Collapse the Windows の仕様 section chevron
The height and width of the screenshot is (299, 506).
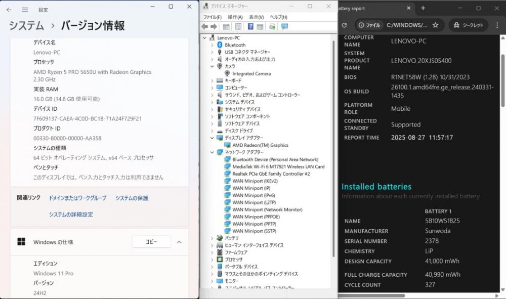(x=179, y=242)
